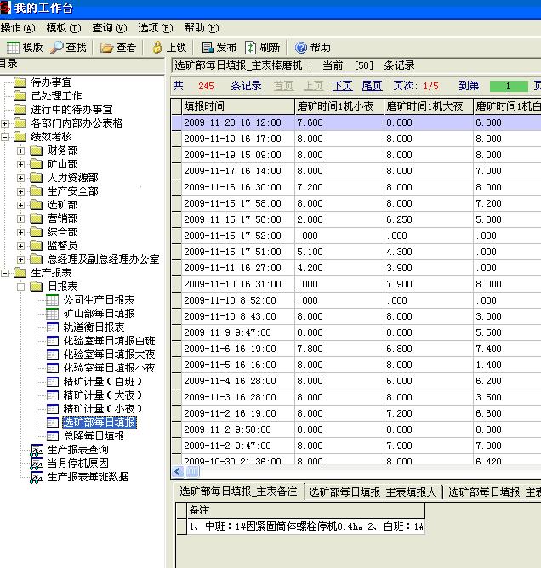541x568 pixels.
Task: Click the 模版 template toolbar icon
Action: [13, 48]
